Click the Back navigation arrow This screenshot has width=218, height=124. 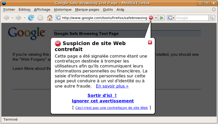(x=6, y=18)
